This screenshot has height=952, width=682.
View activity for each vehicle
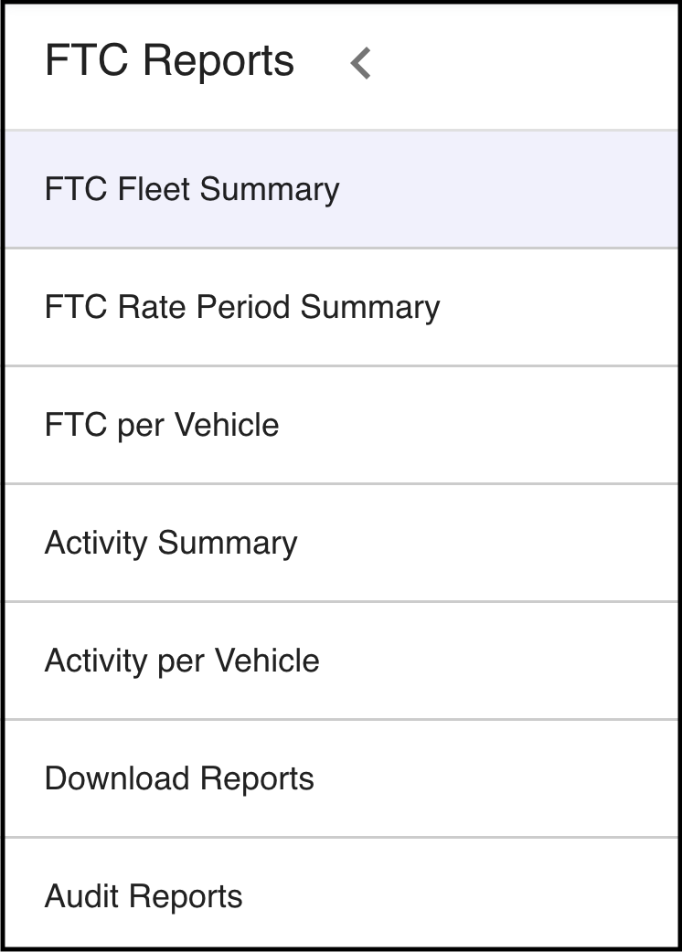point(182,661)
